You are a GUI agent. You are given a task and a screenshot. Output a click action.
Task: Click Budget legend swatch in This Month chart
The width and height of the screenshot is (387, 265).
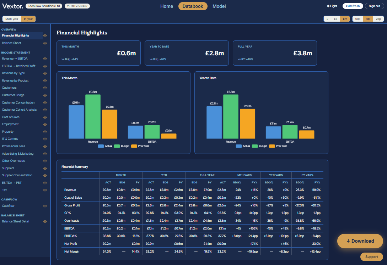click(117, 146)
